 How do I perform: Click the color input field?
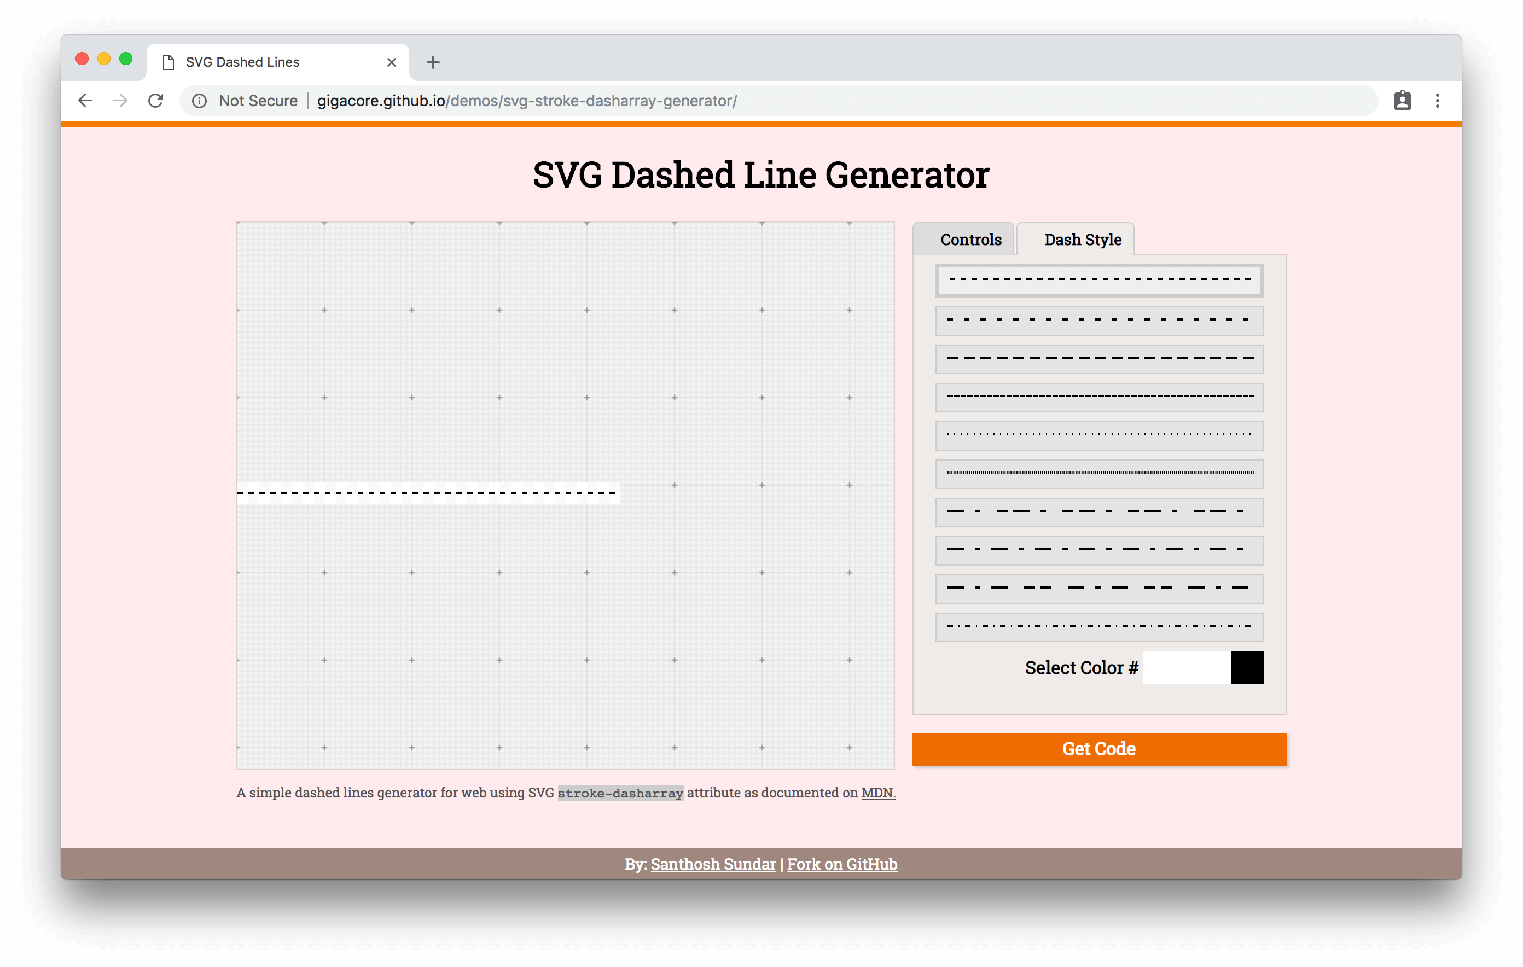coord(1182,667)
